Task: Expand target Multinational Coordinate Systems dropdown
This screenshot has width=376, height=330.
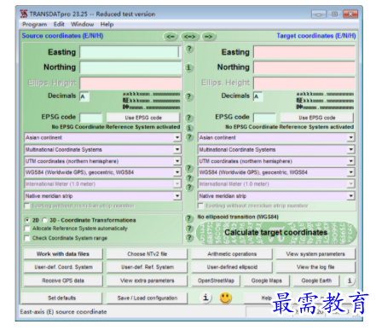Action: point(350,149)
